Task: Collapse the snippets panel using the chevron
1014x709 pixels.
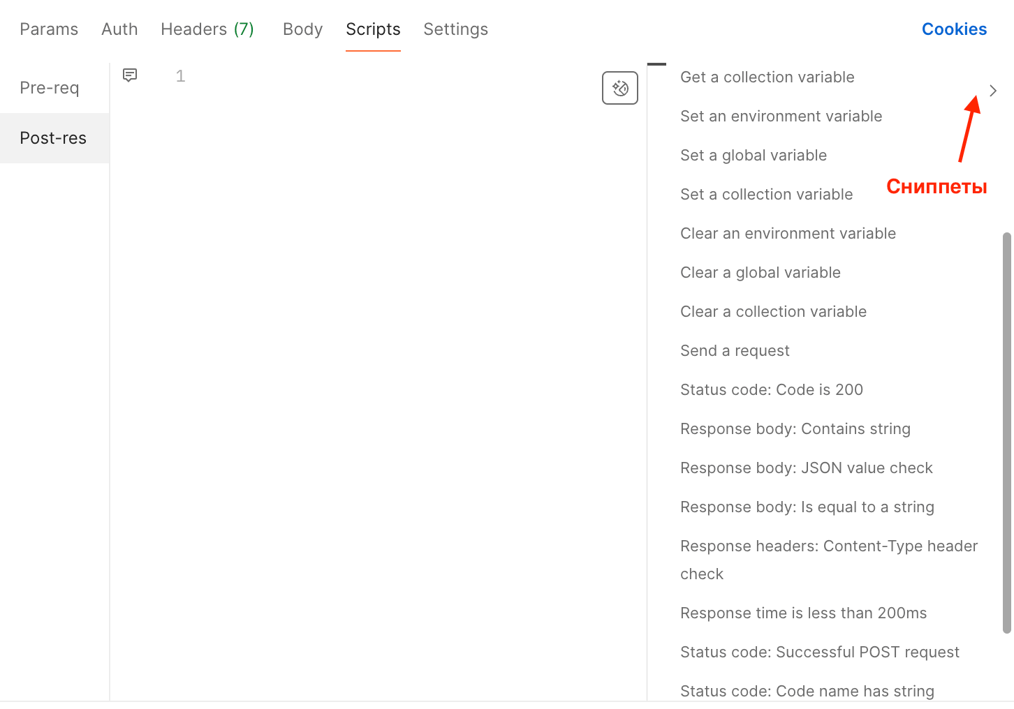Action: point(992,91)
